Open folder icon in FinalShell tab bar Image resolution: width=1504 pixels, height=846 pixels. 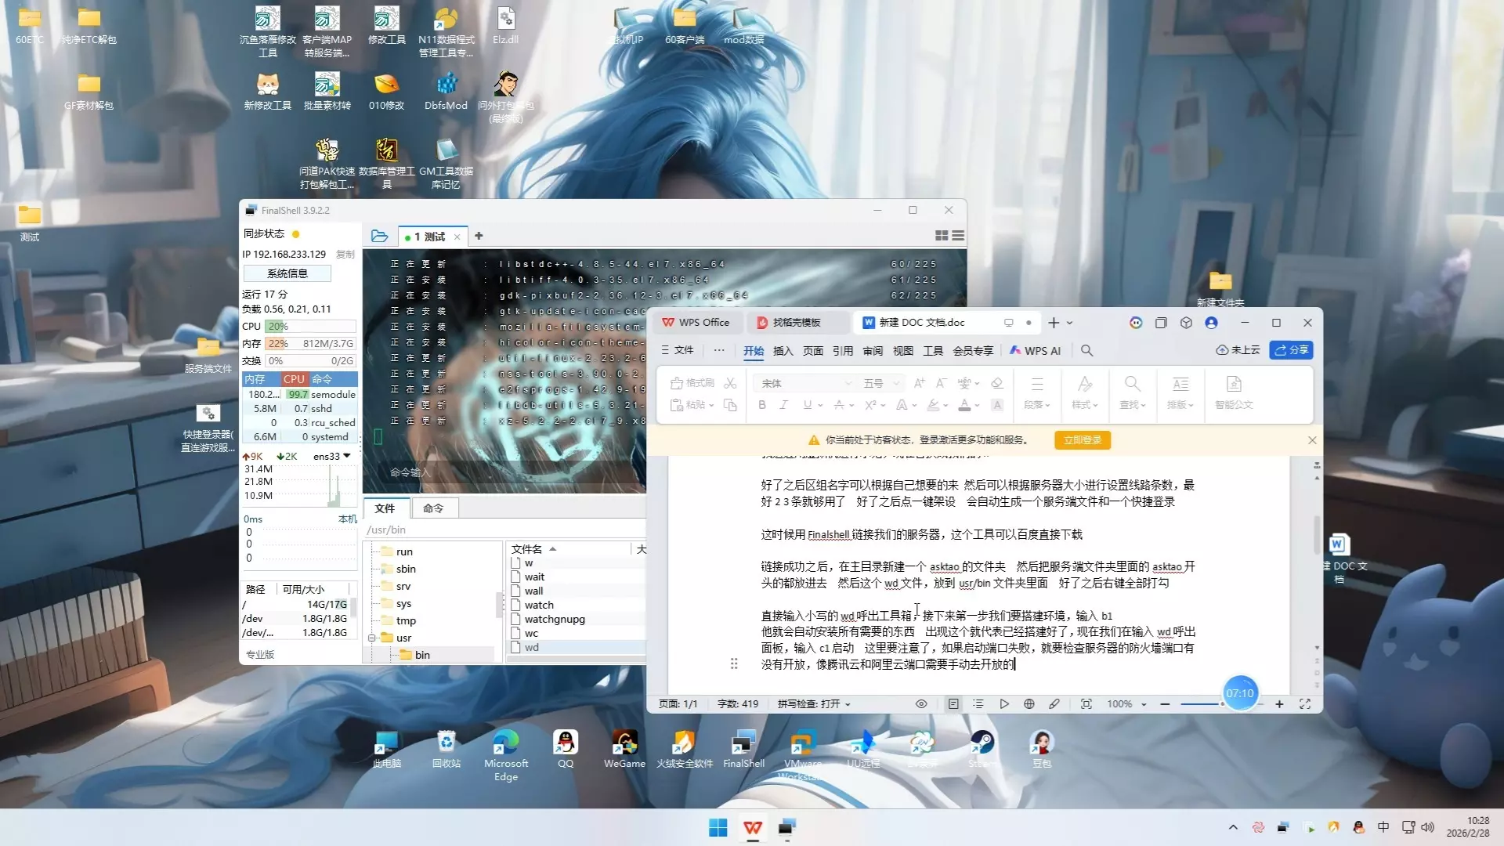[x=380, y=236]
